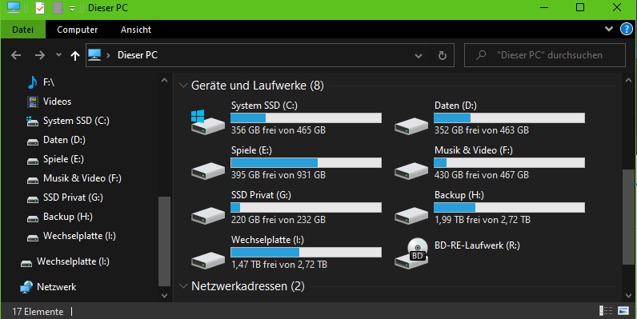Image resolution: width=637 pixels, height=319 pixels.
Task: Click the System SSD (C:) usage bar
Action: tap(306, 118)
